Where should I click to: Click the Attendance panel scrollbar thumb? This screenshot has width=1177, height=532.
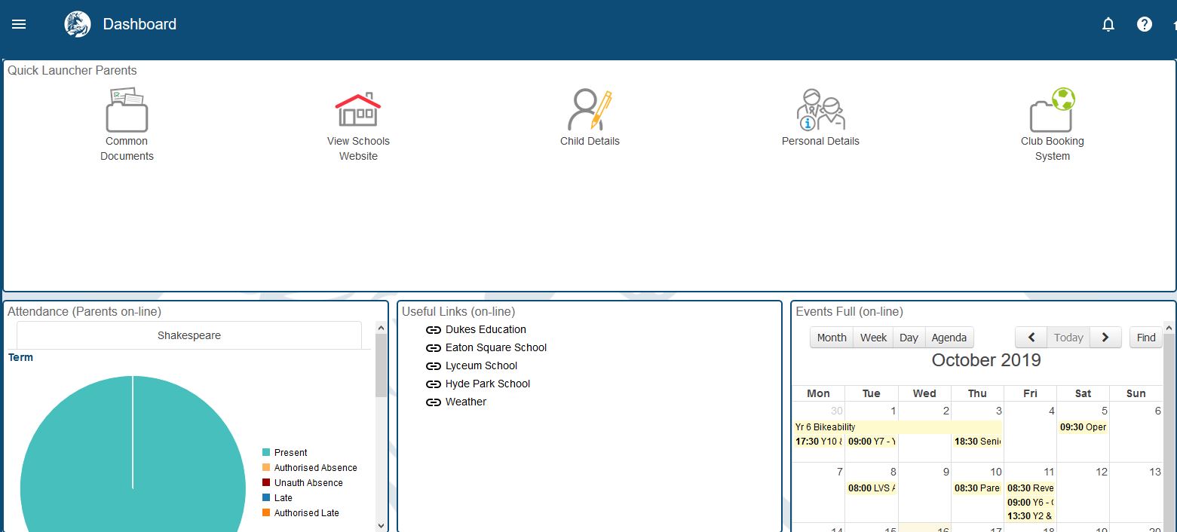tap(381, 365)
